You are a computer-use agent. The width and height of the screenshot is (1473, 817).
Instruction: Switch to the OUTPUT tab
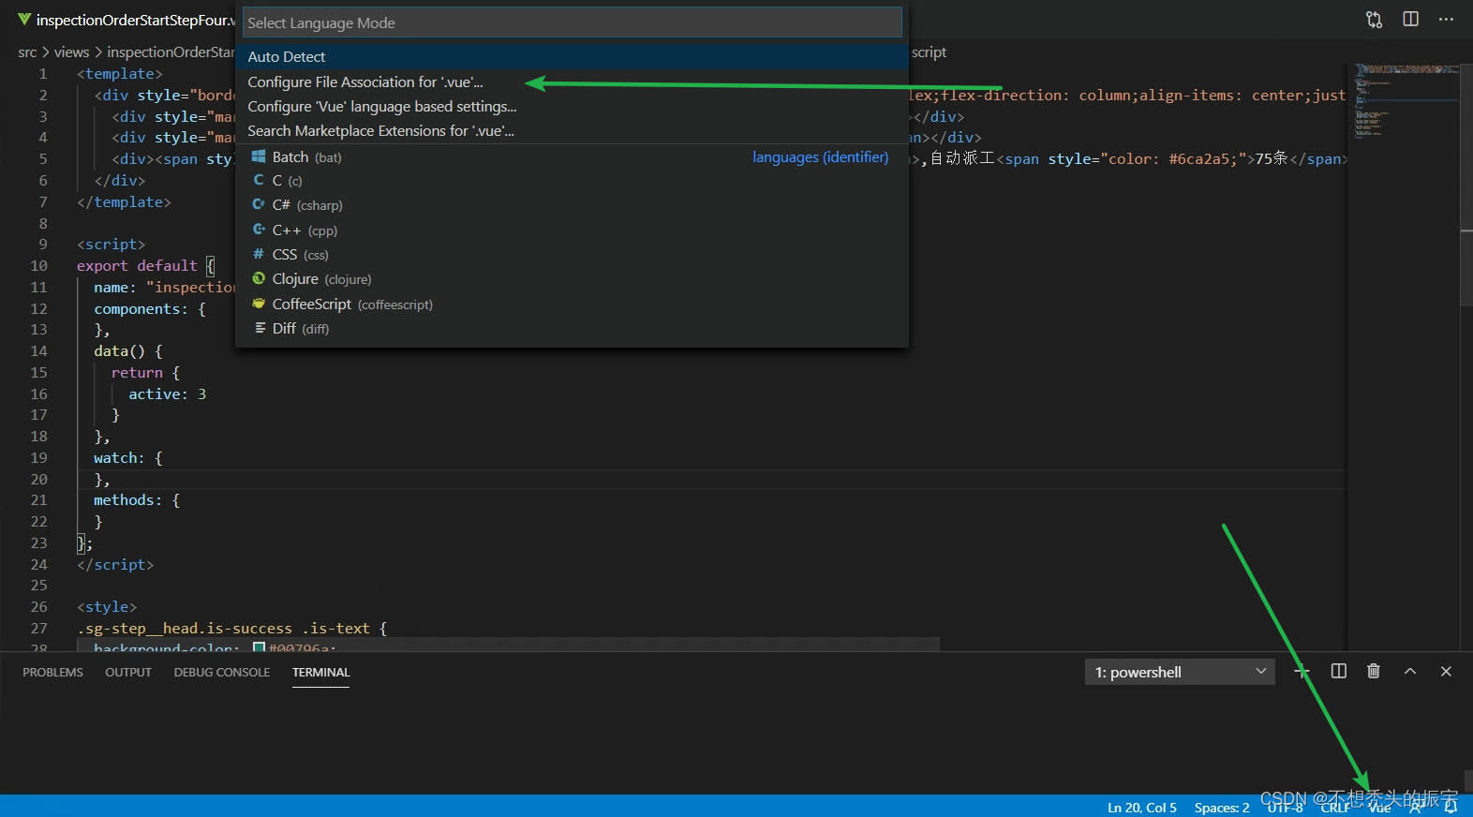tap(128, 673)
